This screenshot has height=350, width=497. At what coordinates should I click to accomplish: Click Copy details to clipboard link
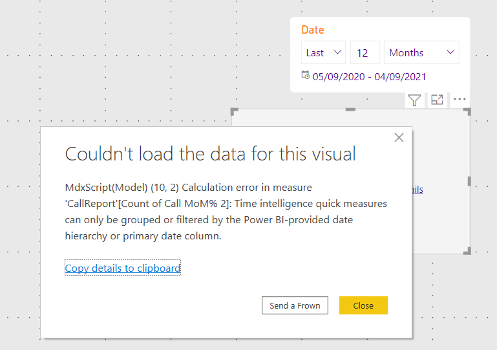tap(123, 268)
